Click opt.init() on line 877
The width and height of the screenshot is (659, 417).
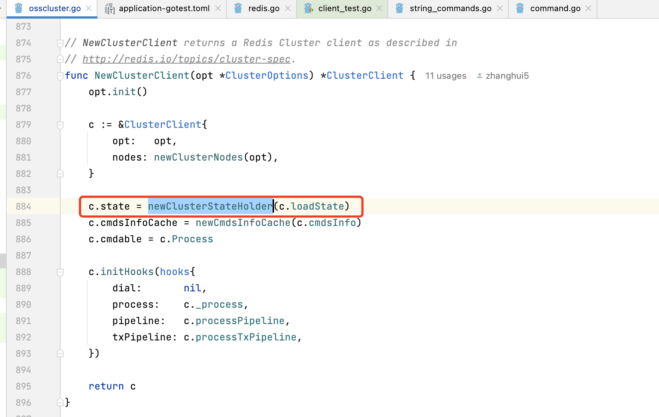click(x=118, y=92)
